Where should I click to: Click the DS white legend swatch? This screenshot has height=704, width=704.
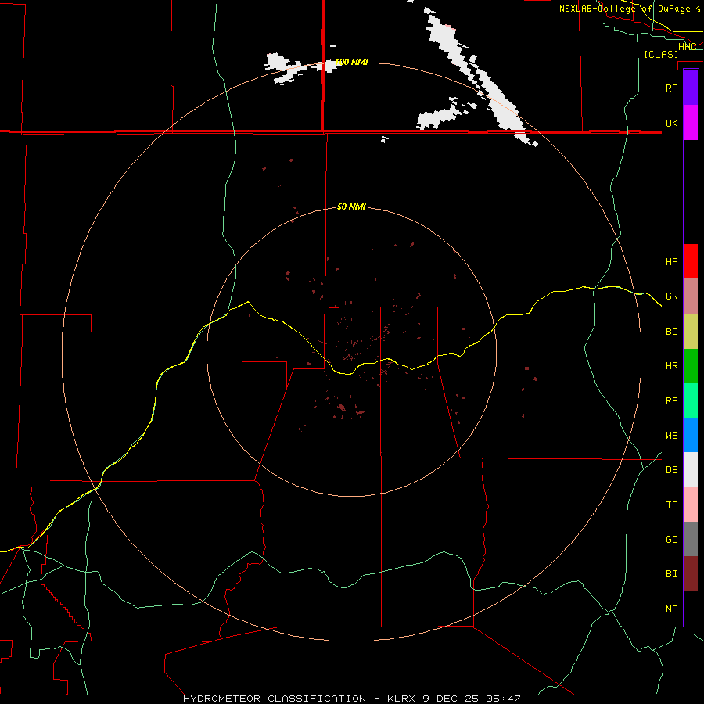(x=691, y=469)
